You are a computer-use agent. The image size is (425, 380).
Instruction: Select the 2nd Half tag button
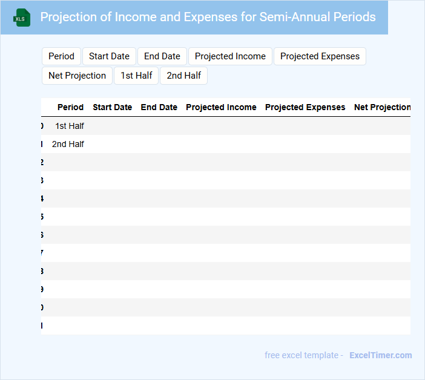pos(184,76)
